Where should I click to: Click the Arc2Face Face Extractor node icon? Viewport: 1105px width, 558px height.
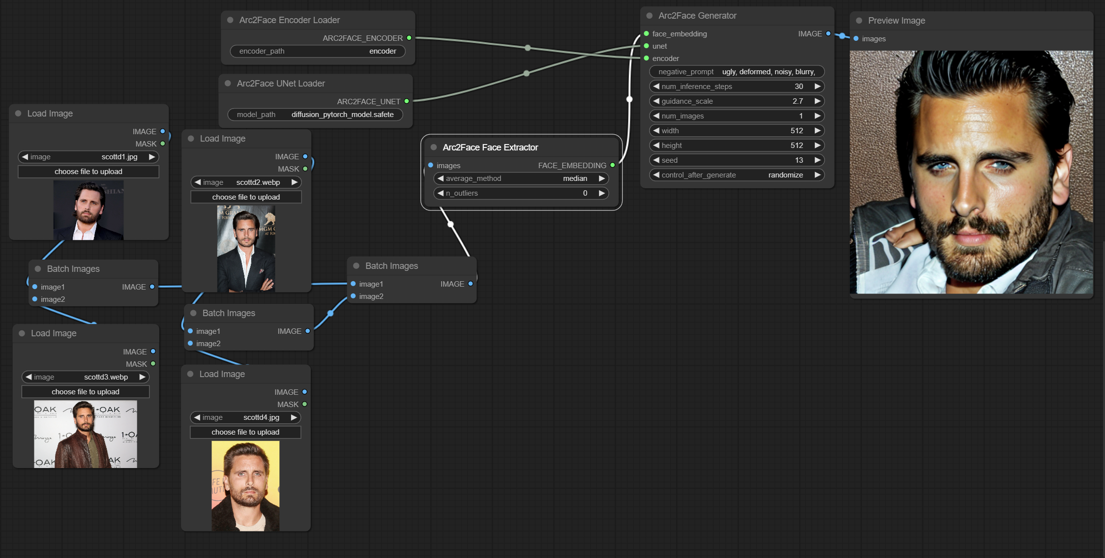(433, 147)
